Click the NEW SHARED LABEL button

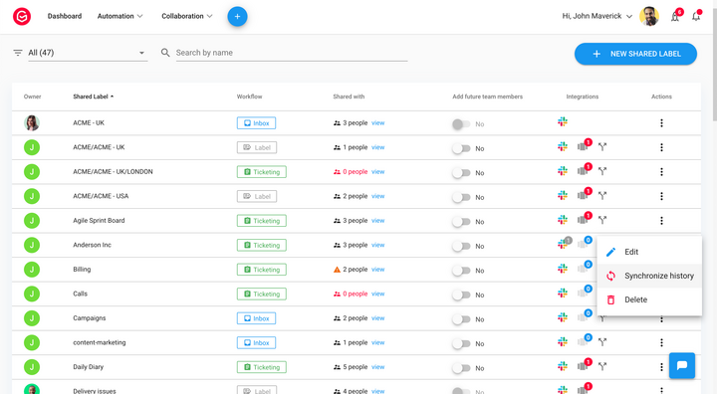pyautogui.click(x=635, y=54)
